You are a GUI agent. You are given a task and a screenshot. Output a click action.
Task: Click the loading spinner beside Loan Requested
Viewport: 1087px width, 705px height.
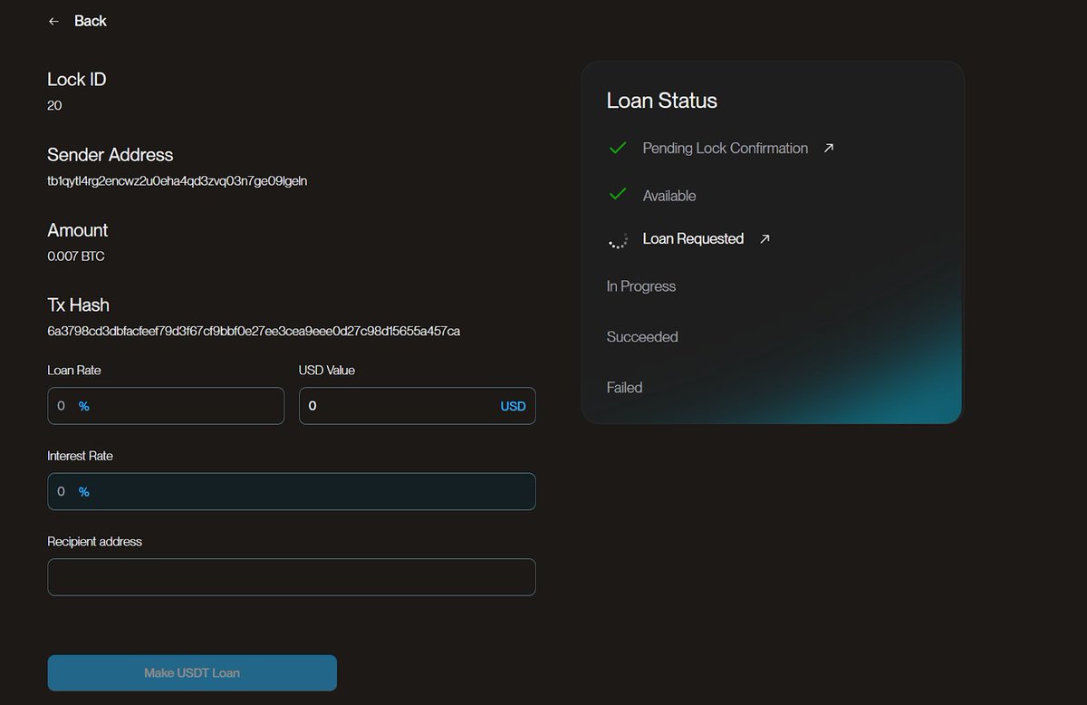click(618, 239)
